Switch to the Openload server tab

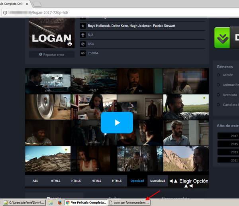(137, 181)
